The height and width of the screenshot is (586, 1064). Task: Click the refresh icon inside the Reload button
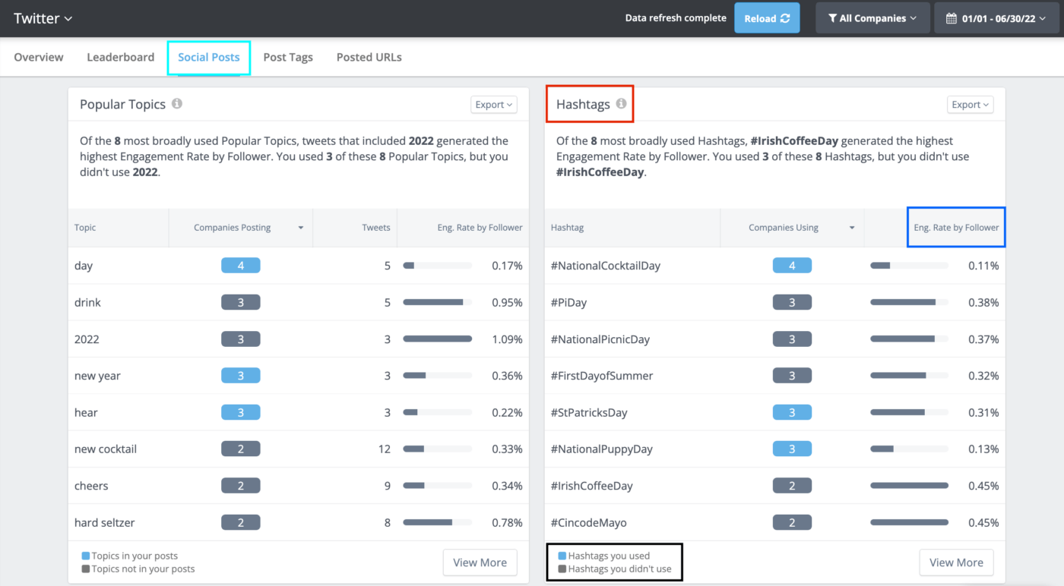click(785, 17)
